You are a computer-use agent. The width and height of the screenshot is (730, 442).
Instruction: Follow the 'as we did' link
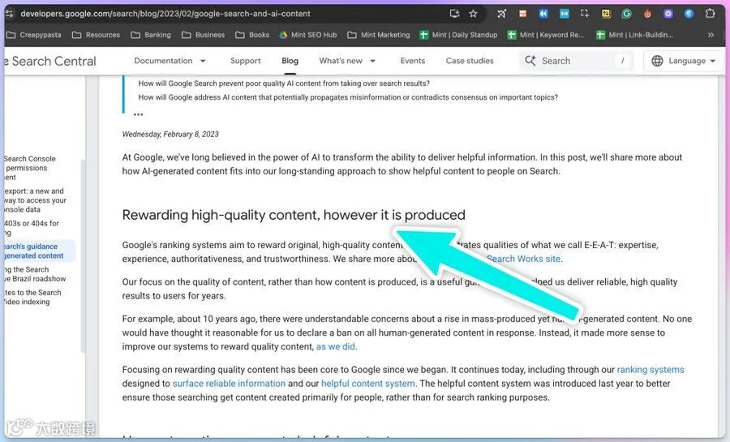[335, 346]
